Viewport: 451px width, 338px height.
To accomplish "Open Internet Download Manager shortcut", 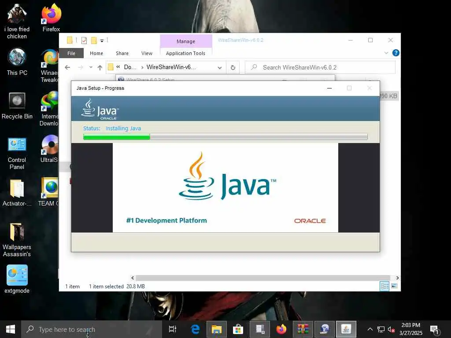I will click(x=49, y=109).
